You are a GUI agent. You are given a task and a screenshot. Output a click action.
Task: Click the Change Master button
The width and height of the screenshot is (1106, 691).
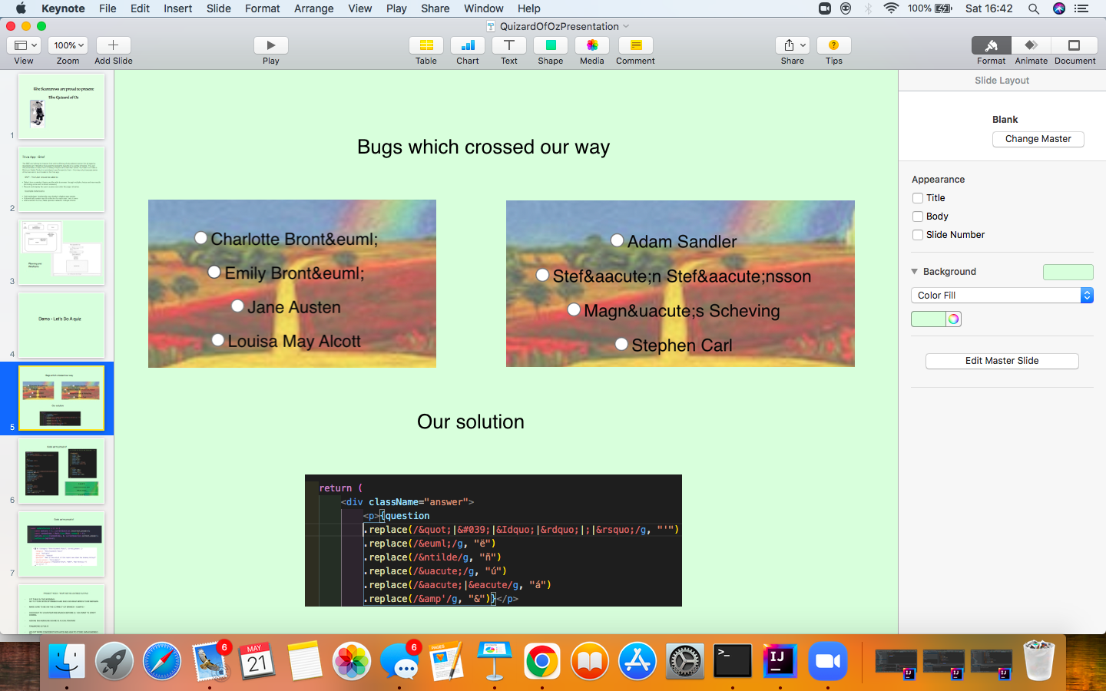tap(1038, 139)
